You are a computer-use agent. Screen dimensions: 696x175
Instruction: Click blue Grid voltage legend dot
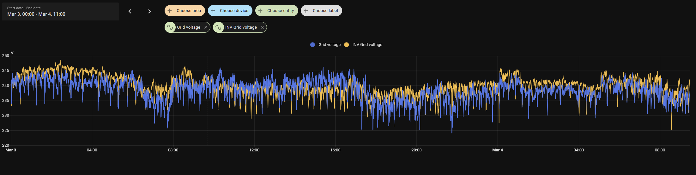coord(312,45)
